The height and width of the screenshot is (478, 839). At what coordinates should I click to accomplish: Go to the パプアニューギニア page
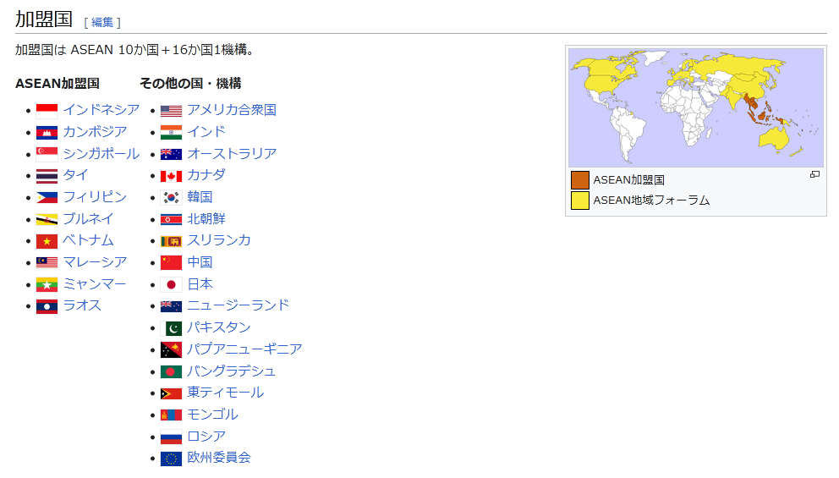[x=244, y=349]
